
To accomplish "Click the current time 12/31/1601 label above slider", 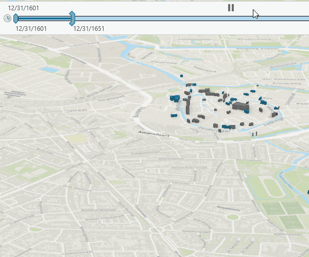I will (x=24, y=8).
